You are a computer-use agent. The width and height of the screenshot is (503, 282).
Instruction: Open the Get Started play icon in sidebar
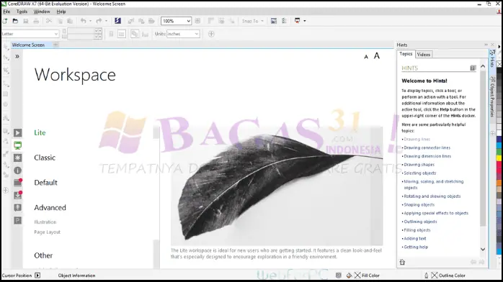click(x=17, y=132)
